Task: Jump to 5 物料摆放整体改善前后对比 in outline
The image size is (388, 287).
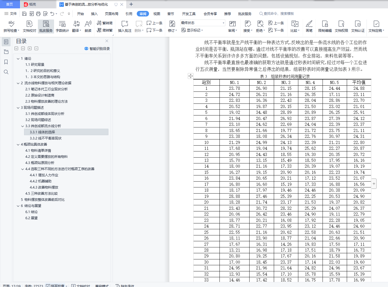Action: (43, 200)
